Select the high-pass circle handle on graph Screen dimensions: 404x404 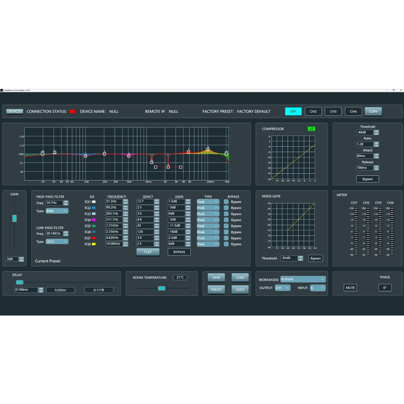[x=42, y=154]
